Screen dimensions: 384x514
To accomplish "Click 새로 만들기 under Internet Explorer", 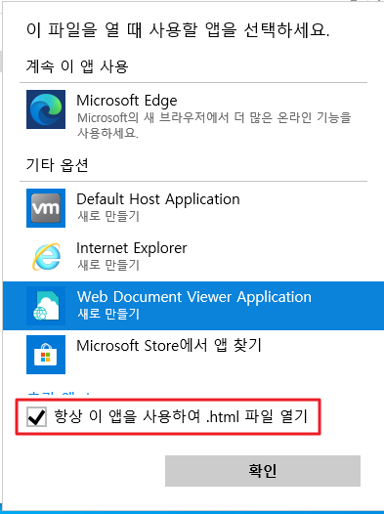I will (x=108, y=265).
